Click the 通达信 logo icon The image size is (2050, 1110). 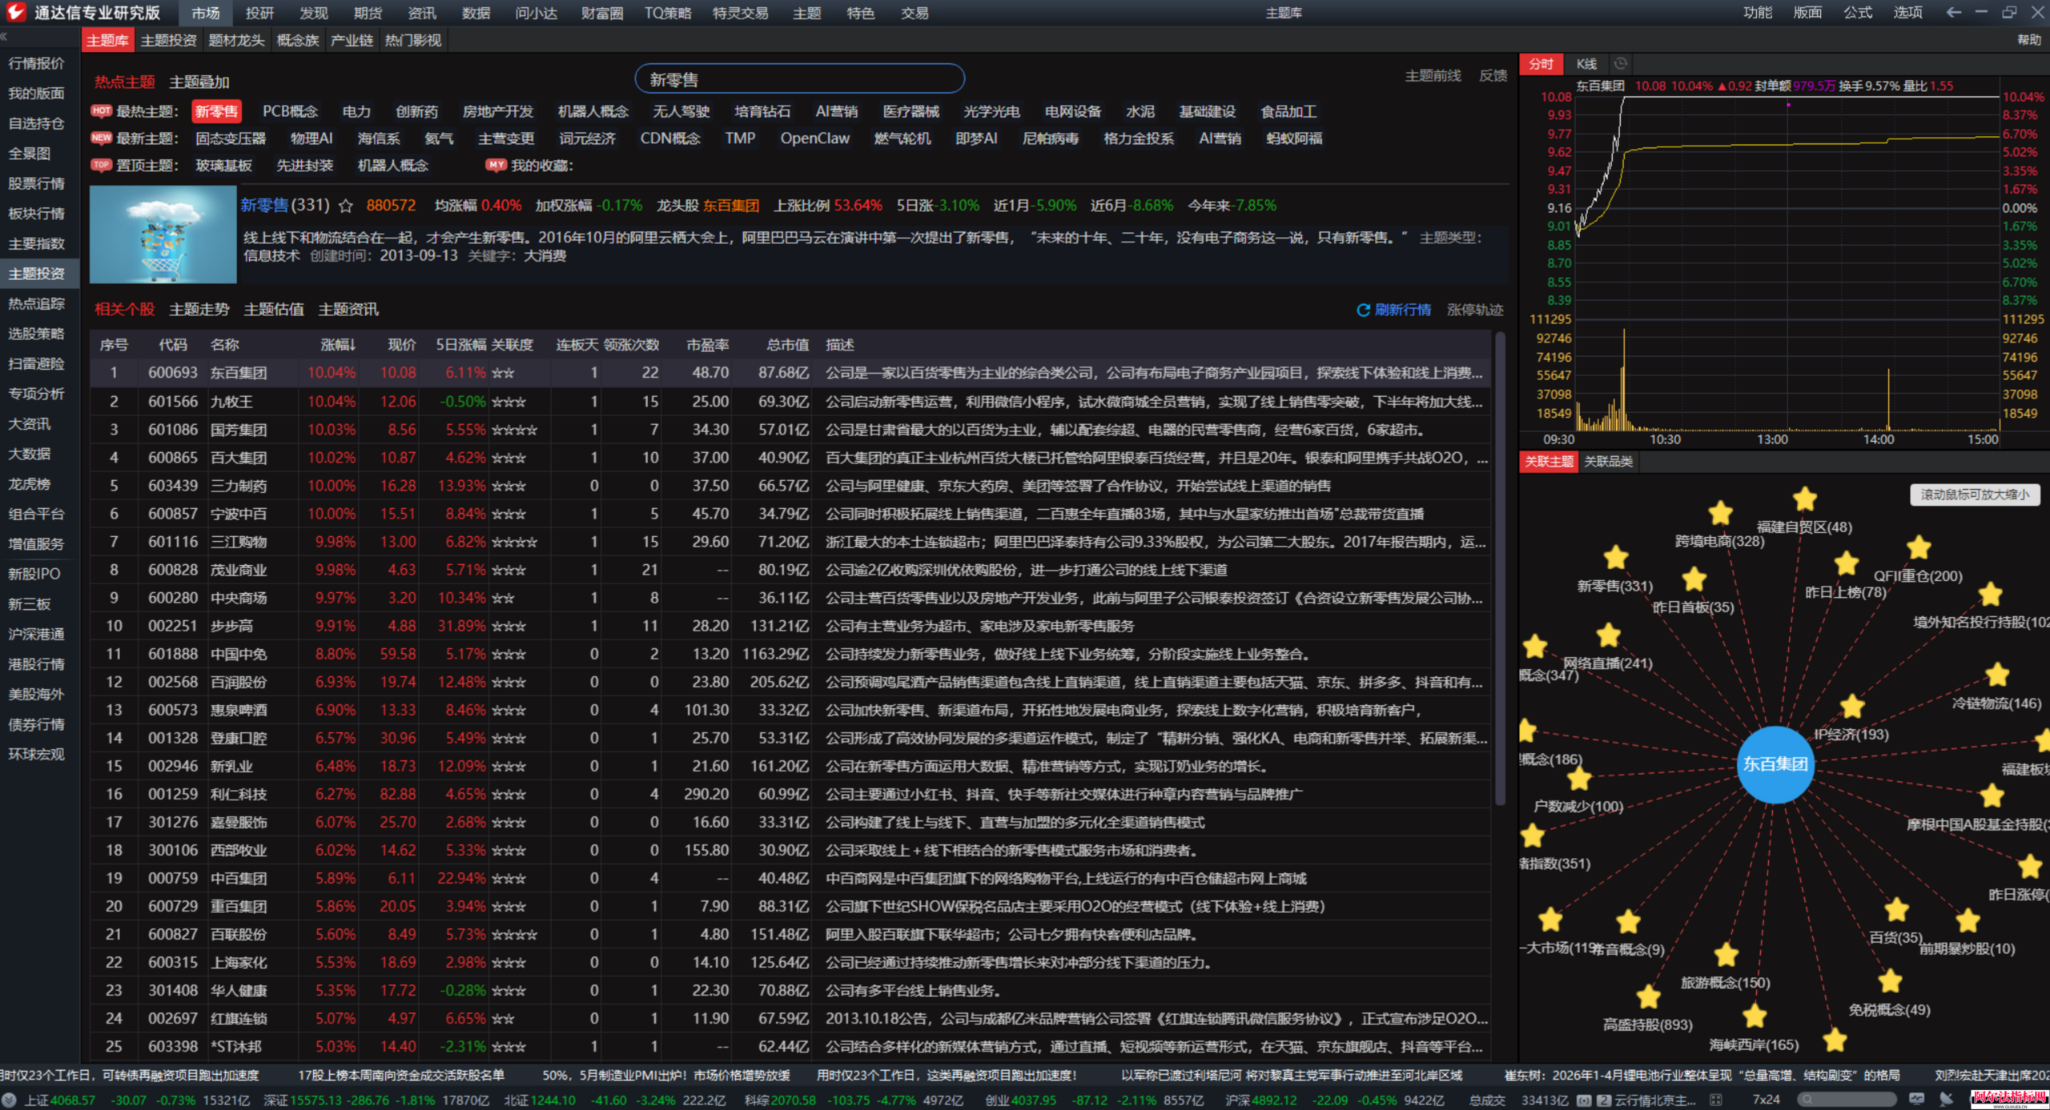[x=16, y=12]
